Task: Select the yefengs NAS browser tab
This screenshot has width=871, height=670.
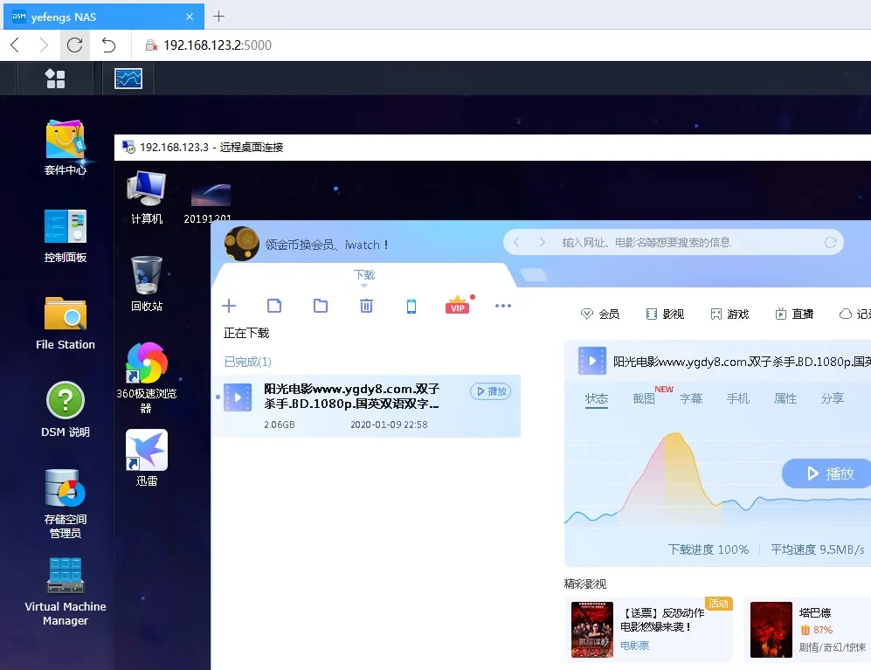Action: coord(103,17)
